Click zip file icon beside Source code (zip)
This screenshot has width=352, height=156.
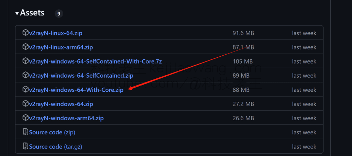point(25,132)
